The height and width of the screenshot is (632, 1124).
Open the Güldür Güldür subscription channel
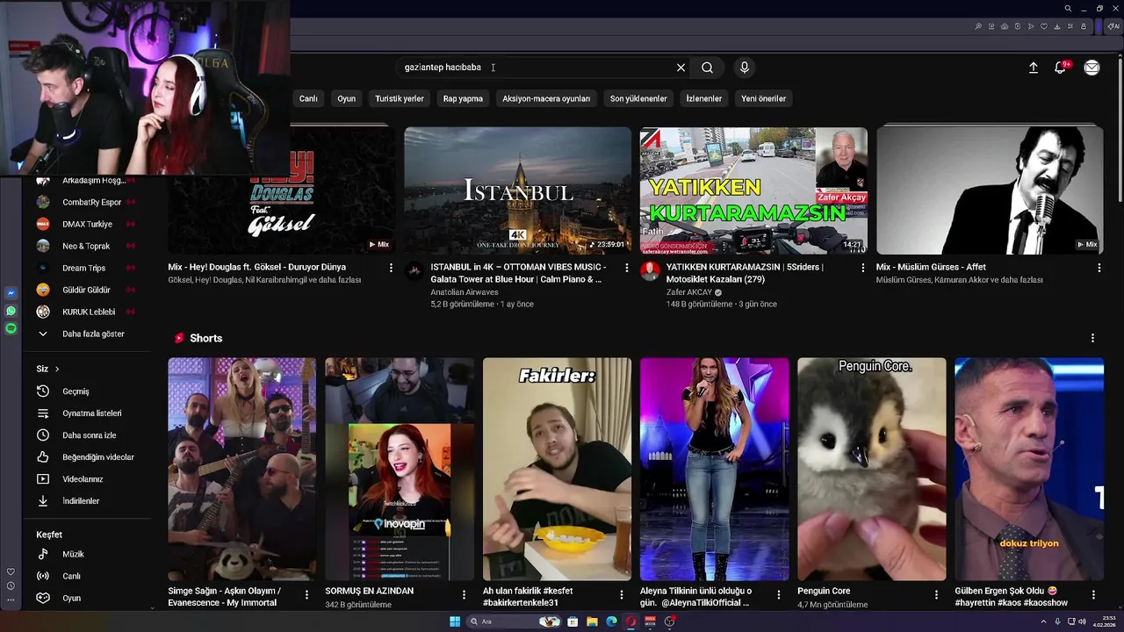87,290
